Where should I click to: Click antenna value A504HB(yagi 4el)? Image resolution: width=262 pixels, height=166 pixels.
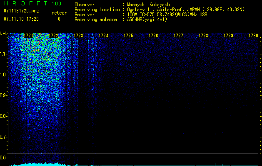(147, 20)
